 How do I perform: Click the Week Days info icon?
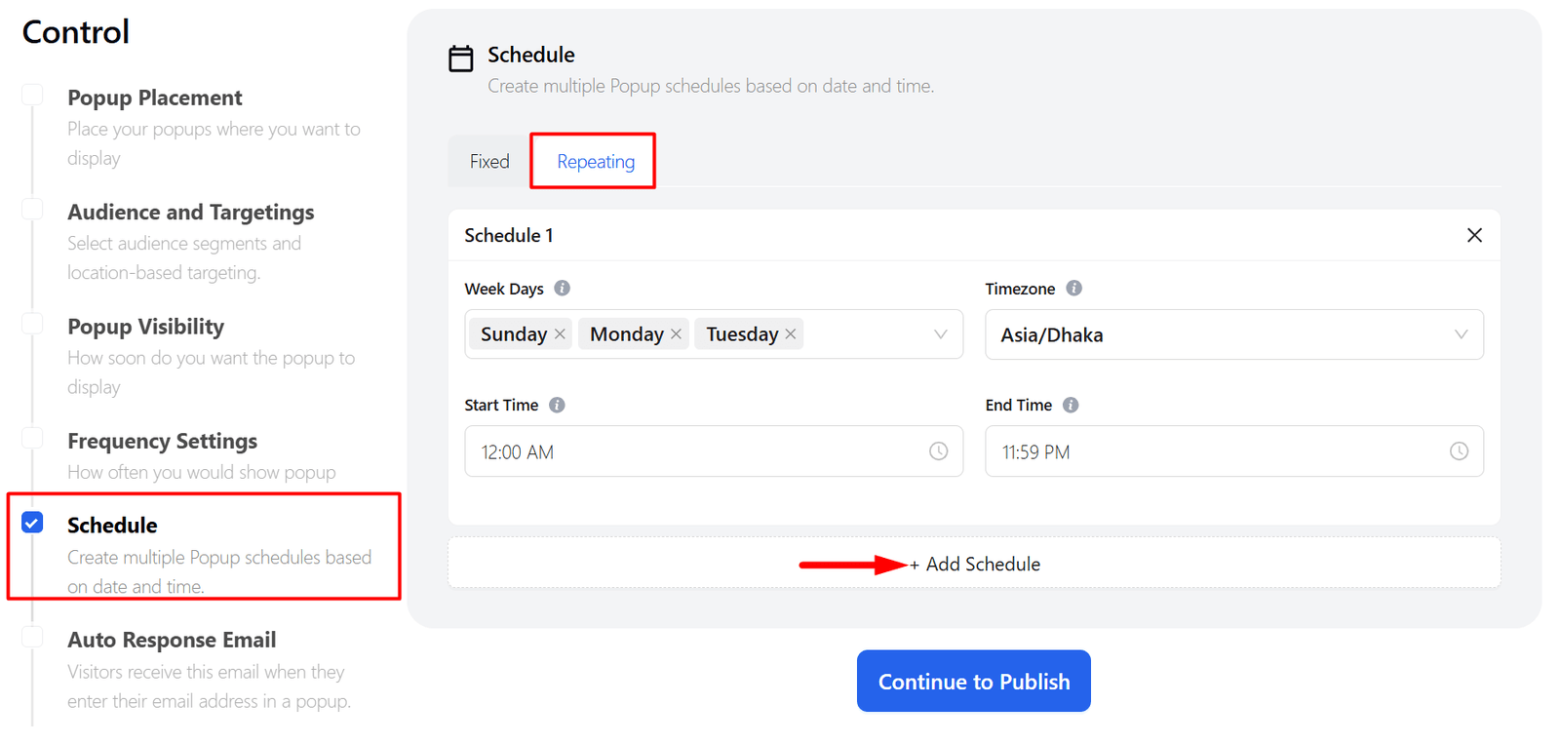[x=563, y=289]
